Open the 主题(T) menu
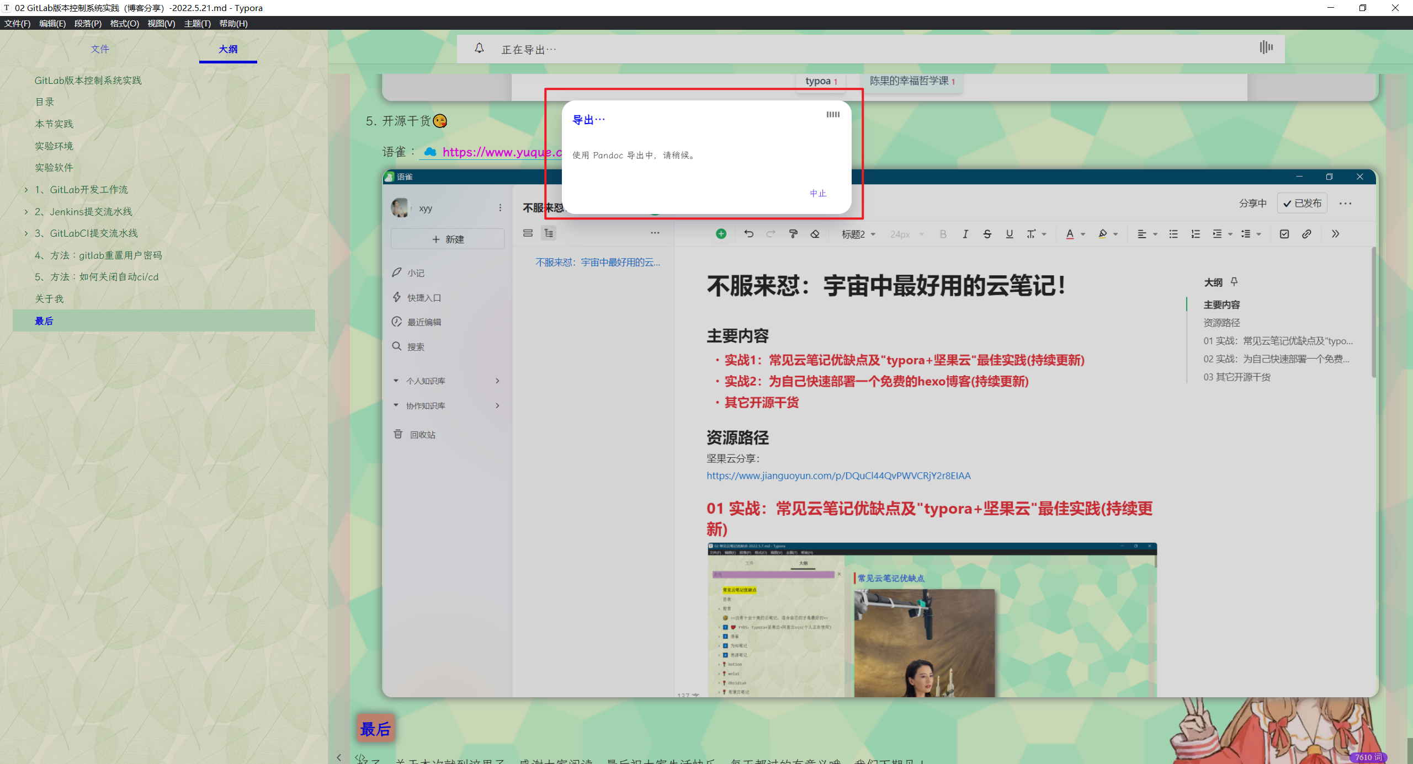The width and height of the screenshot is (1413, 764). (x=197, y=23)
